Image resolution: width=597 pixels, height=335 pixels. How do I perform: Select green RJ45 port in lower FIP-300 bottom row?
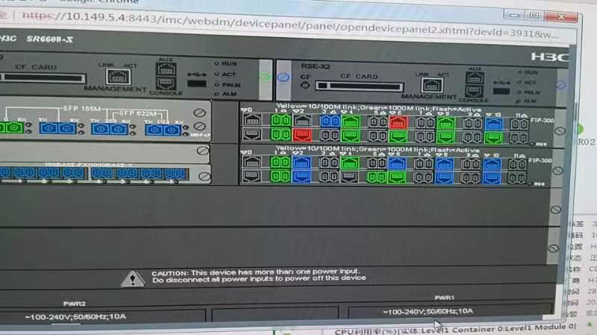[x=397, y=177]
